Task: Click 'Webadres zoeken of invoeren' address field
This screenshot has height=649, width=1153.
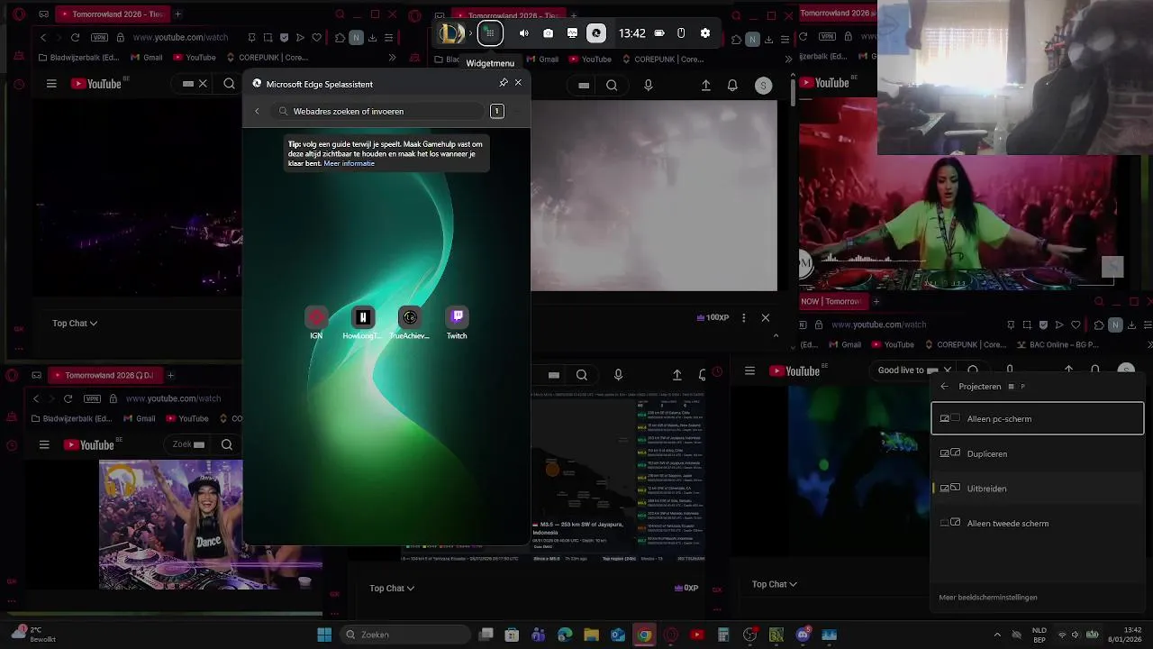Action: 379,111
